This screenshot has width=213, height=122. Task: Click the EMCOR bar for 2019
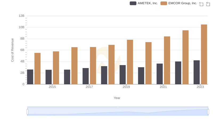pos(130,62)
